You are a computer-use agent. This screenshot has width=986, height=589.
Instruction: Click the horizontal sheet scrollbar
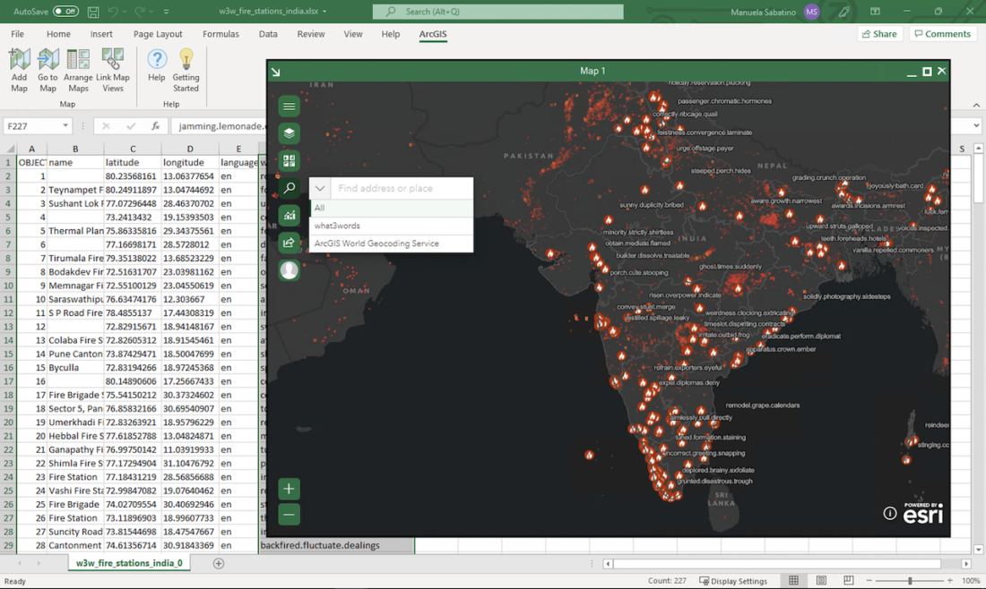pos(776,563)
